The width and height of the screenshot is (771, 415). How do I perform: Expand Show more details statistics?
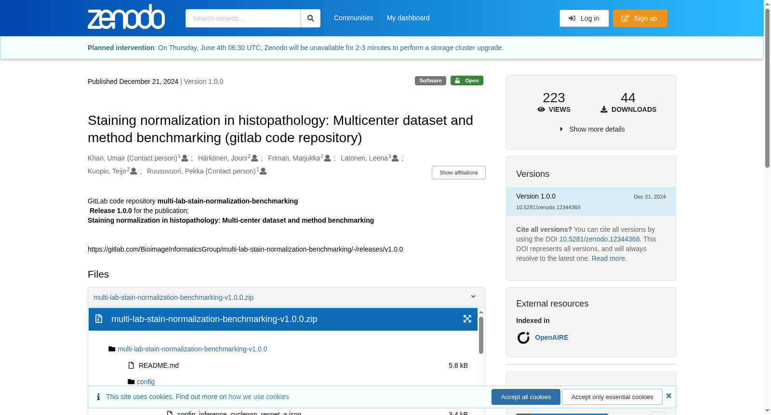pyautogui.click(x=592, y=129)
